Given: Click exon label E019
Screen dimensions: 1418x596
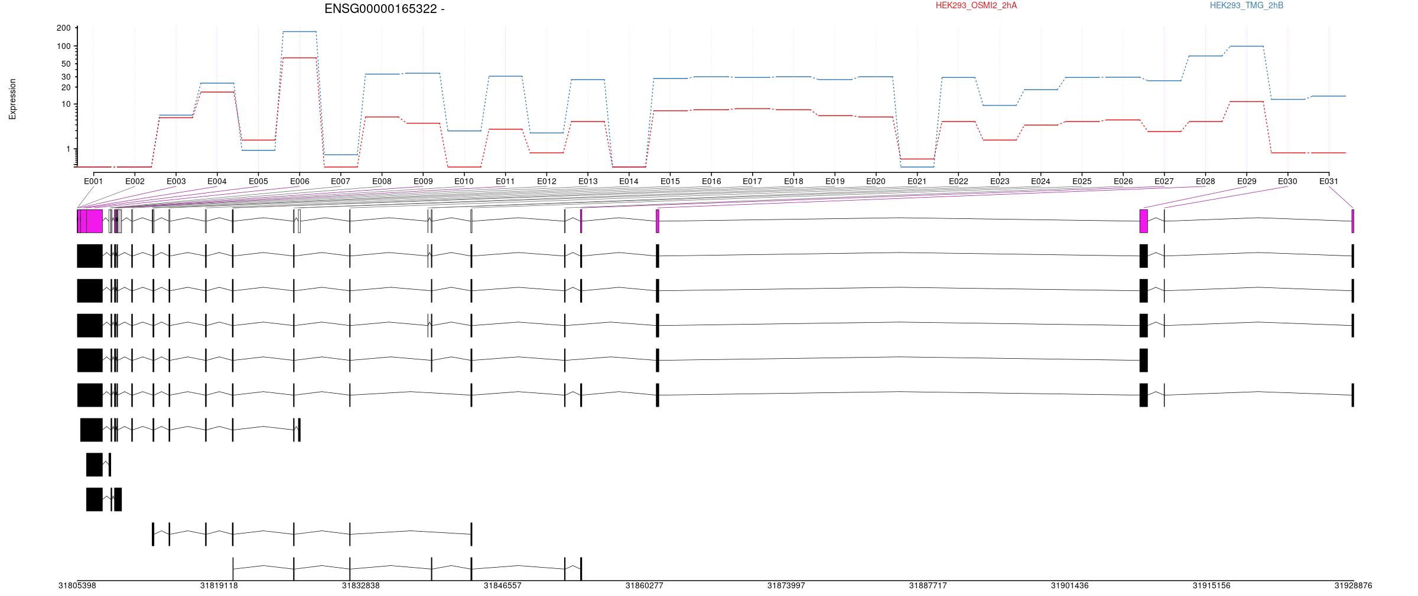Looking at the screenshot, I should 835,181.
